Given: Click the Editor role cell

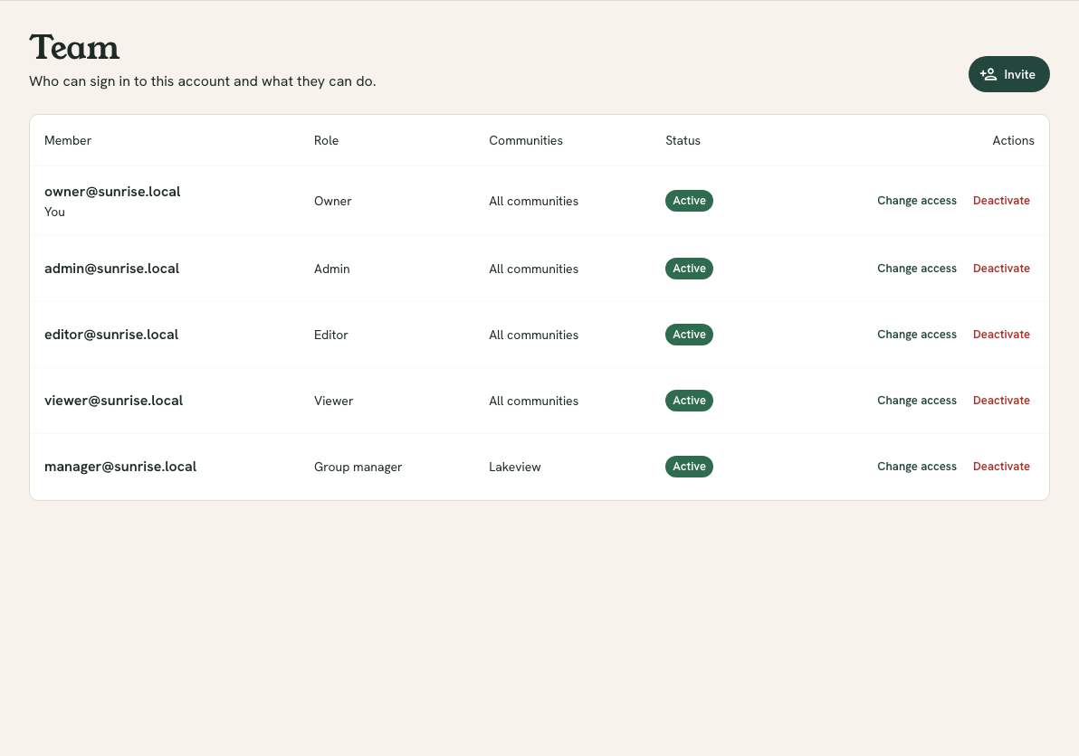Looking at the screenshot, I should (331, 335).
